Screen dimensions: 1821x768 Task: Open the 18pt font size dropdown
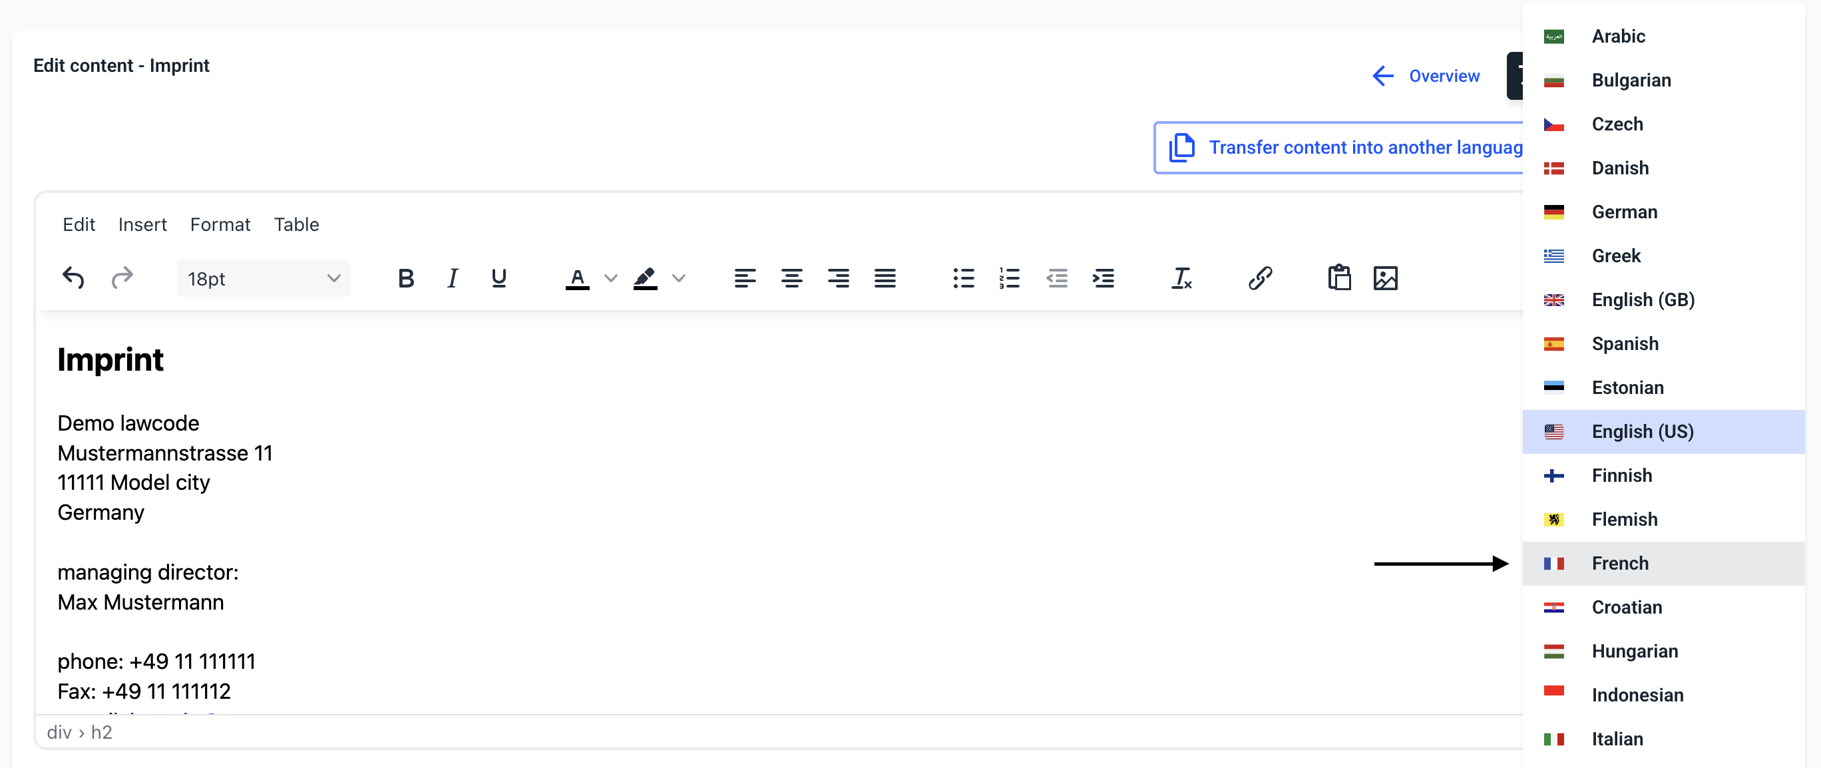tap(263, 278)
